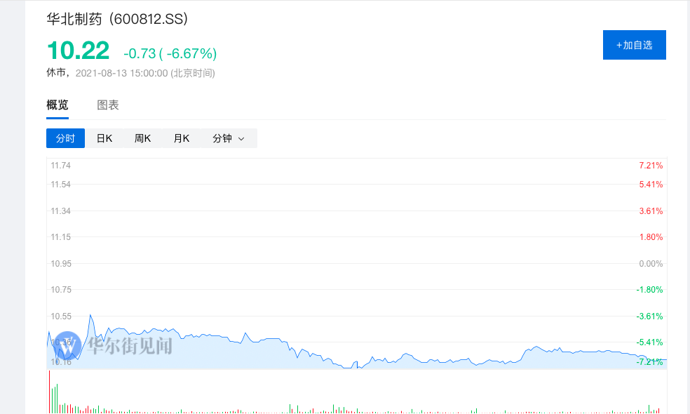690x414 pixels.
Task: Open the 图表 tab
Action: pyautogui.click(x=108, y=105)
